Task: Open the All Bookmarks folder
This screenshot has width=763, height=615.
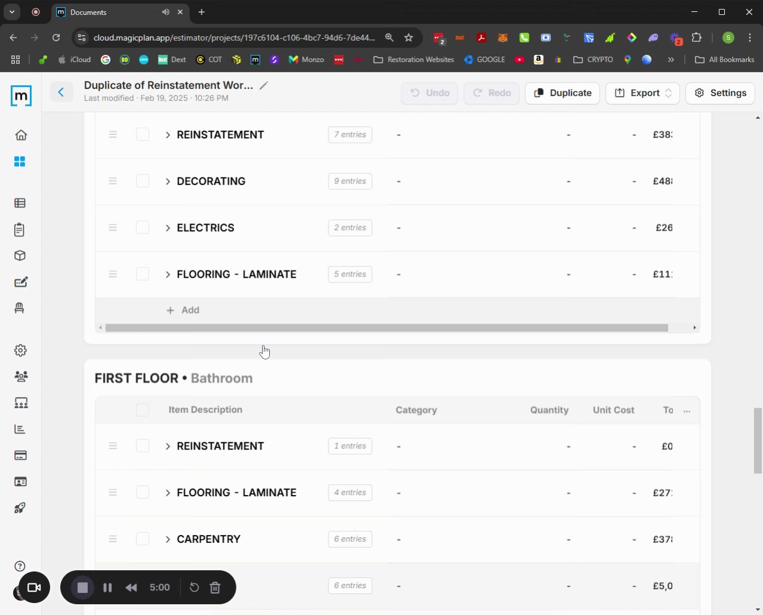Action: (725, 60)
